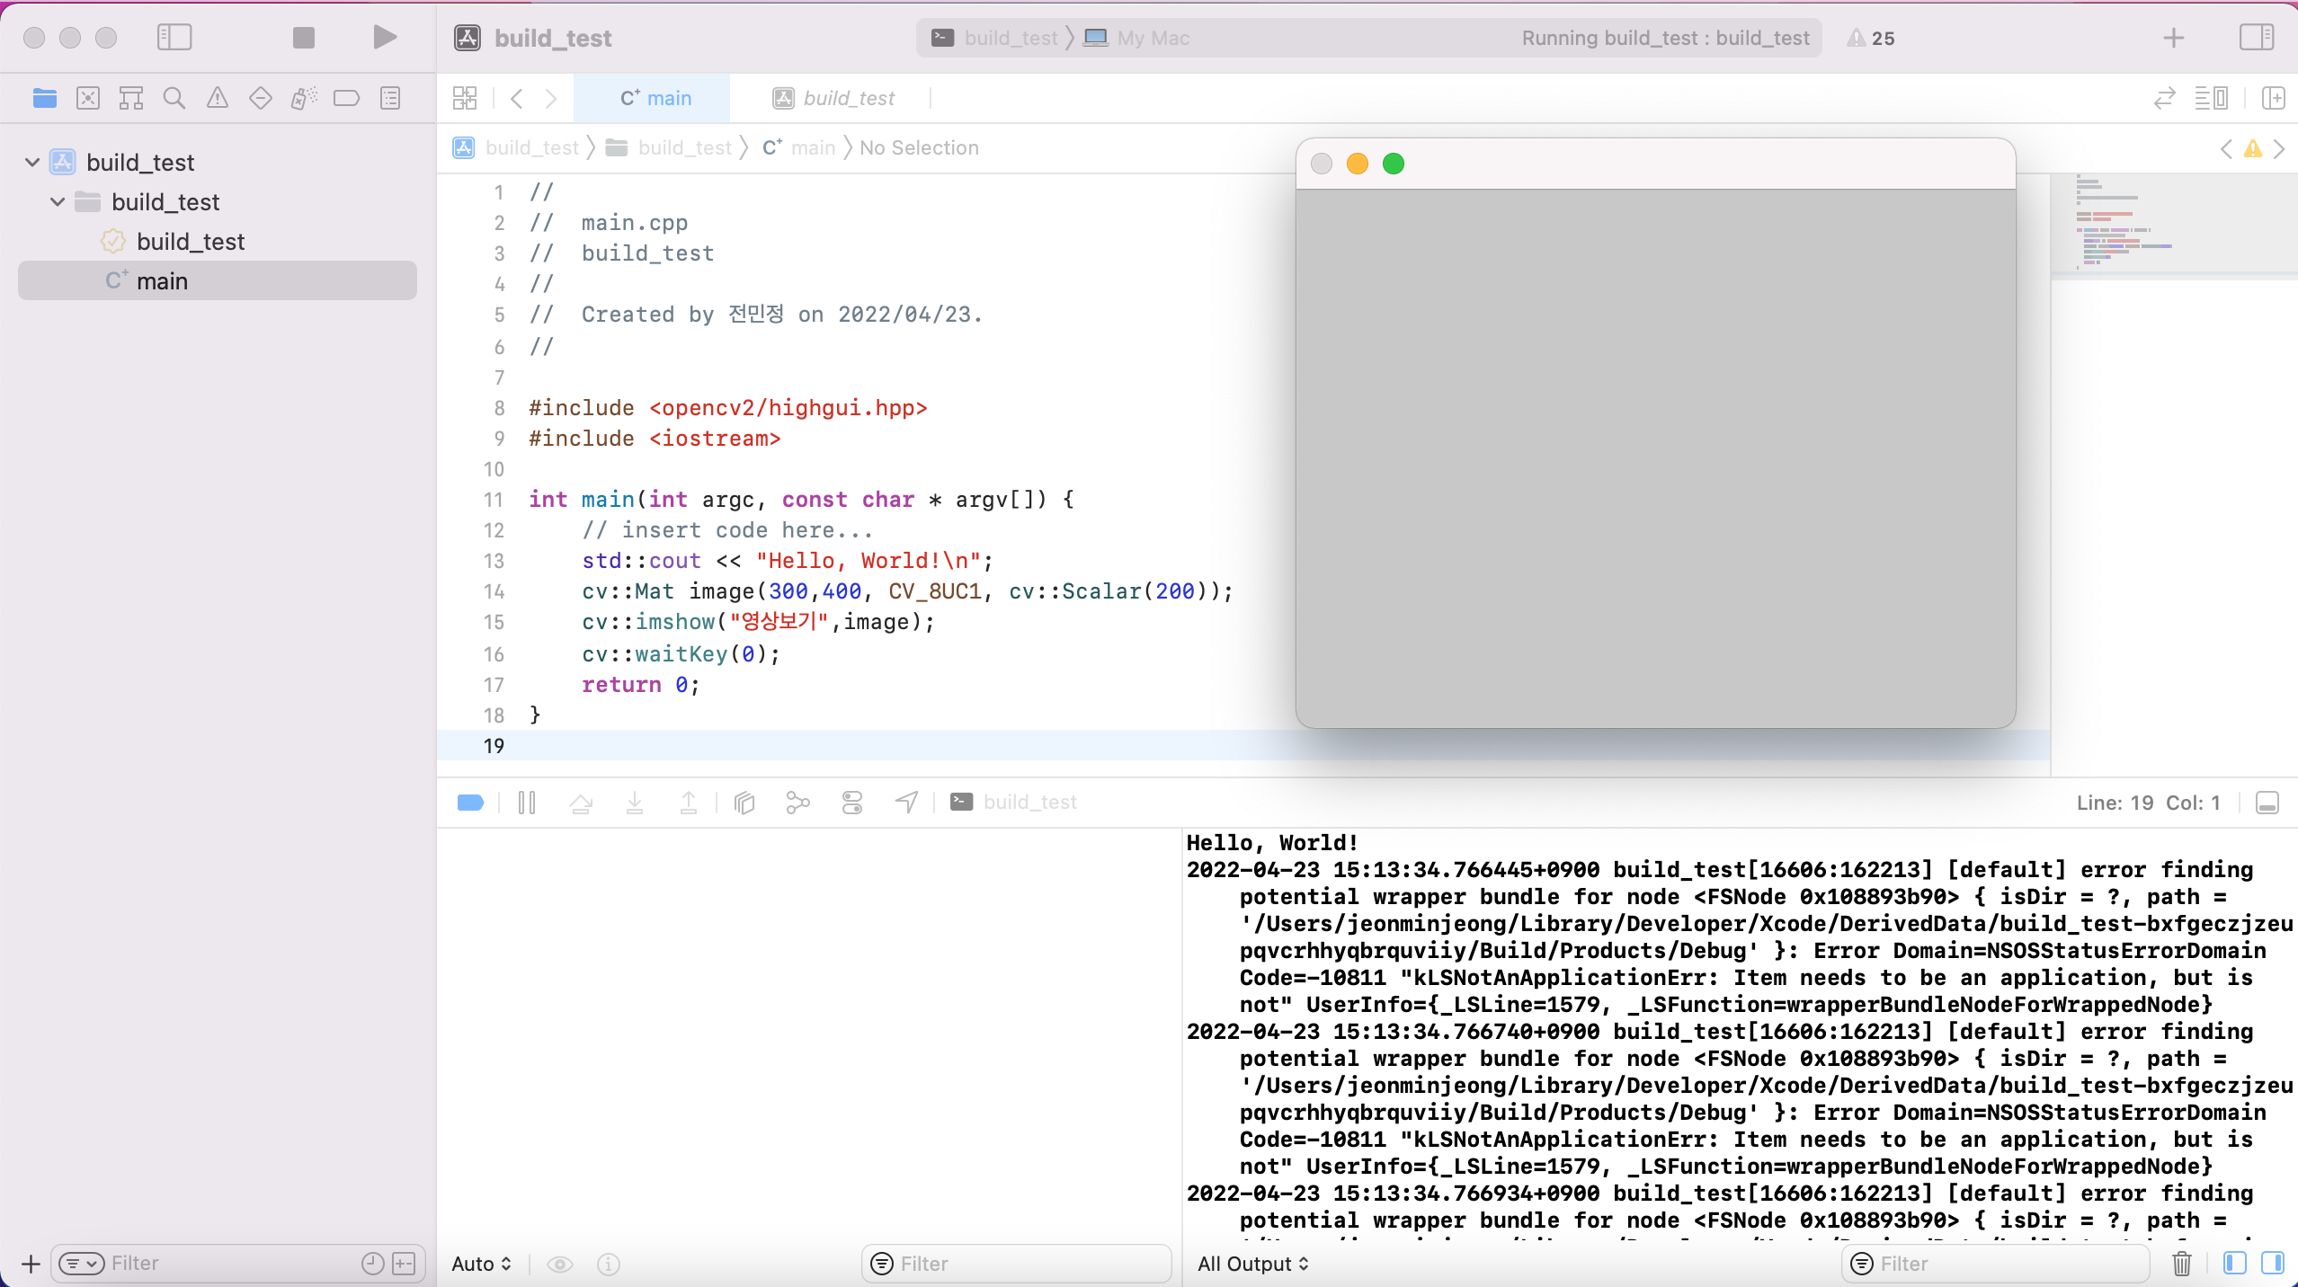Open the Test navigator diamond icon
Image resolution: width=2298 pixels, height=1287 pixels.
pyautogui.click(x=261, y=98)
